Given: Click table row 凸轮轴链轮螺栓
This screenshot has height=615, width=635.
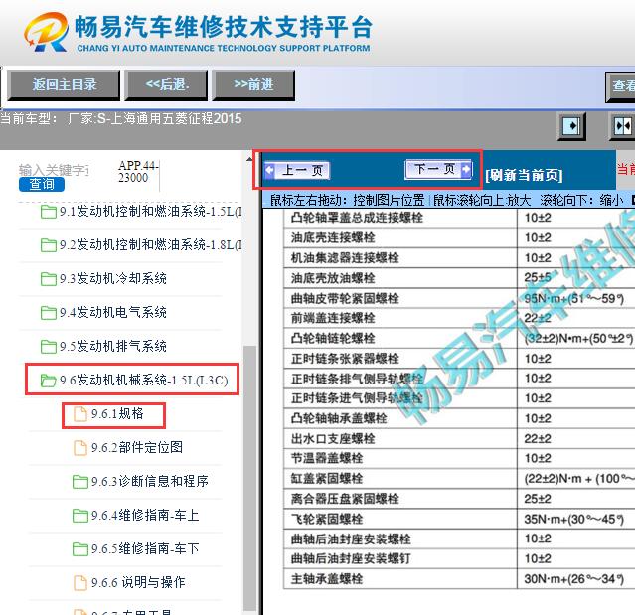Looking at the screenshot, I should 459,338.
